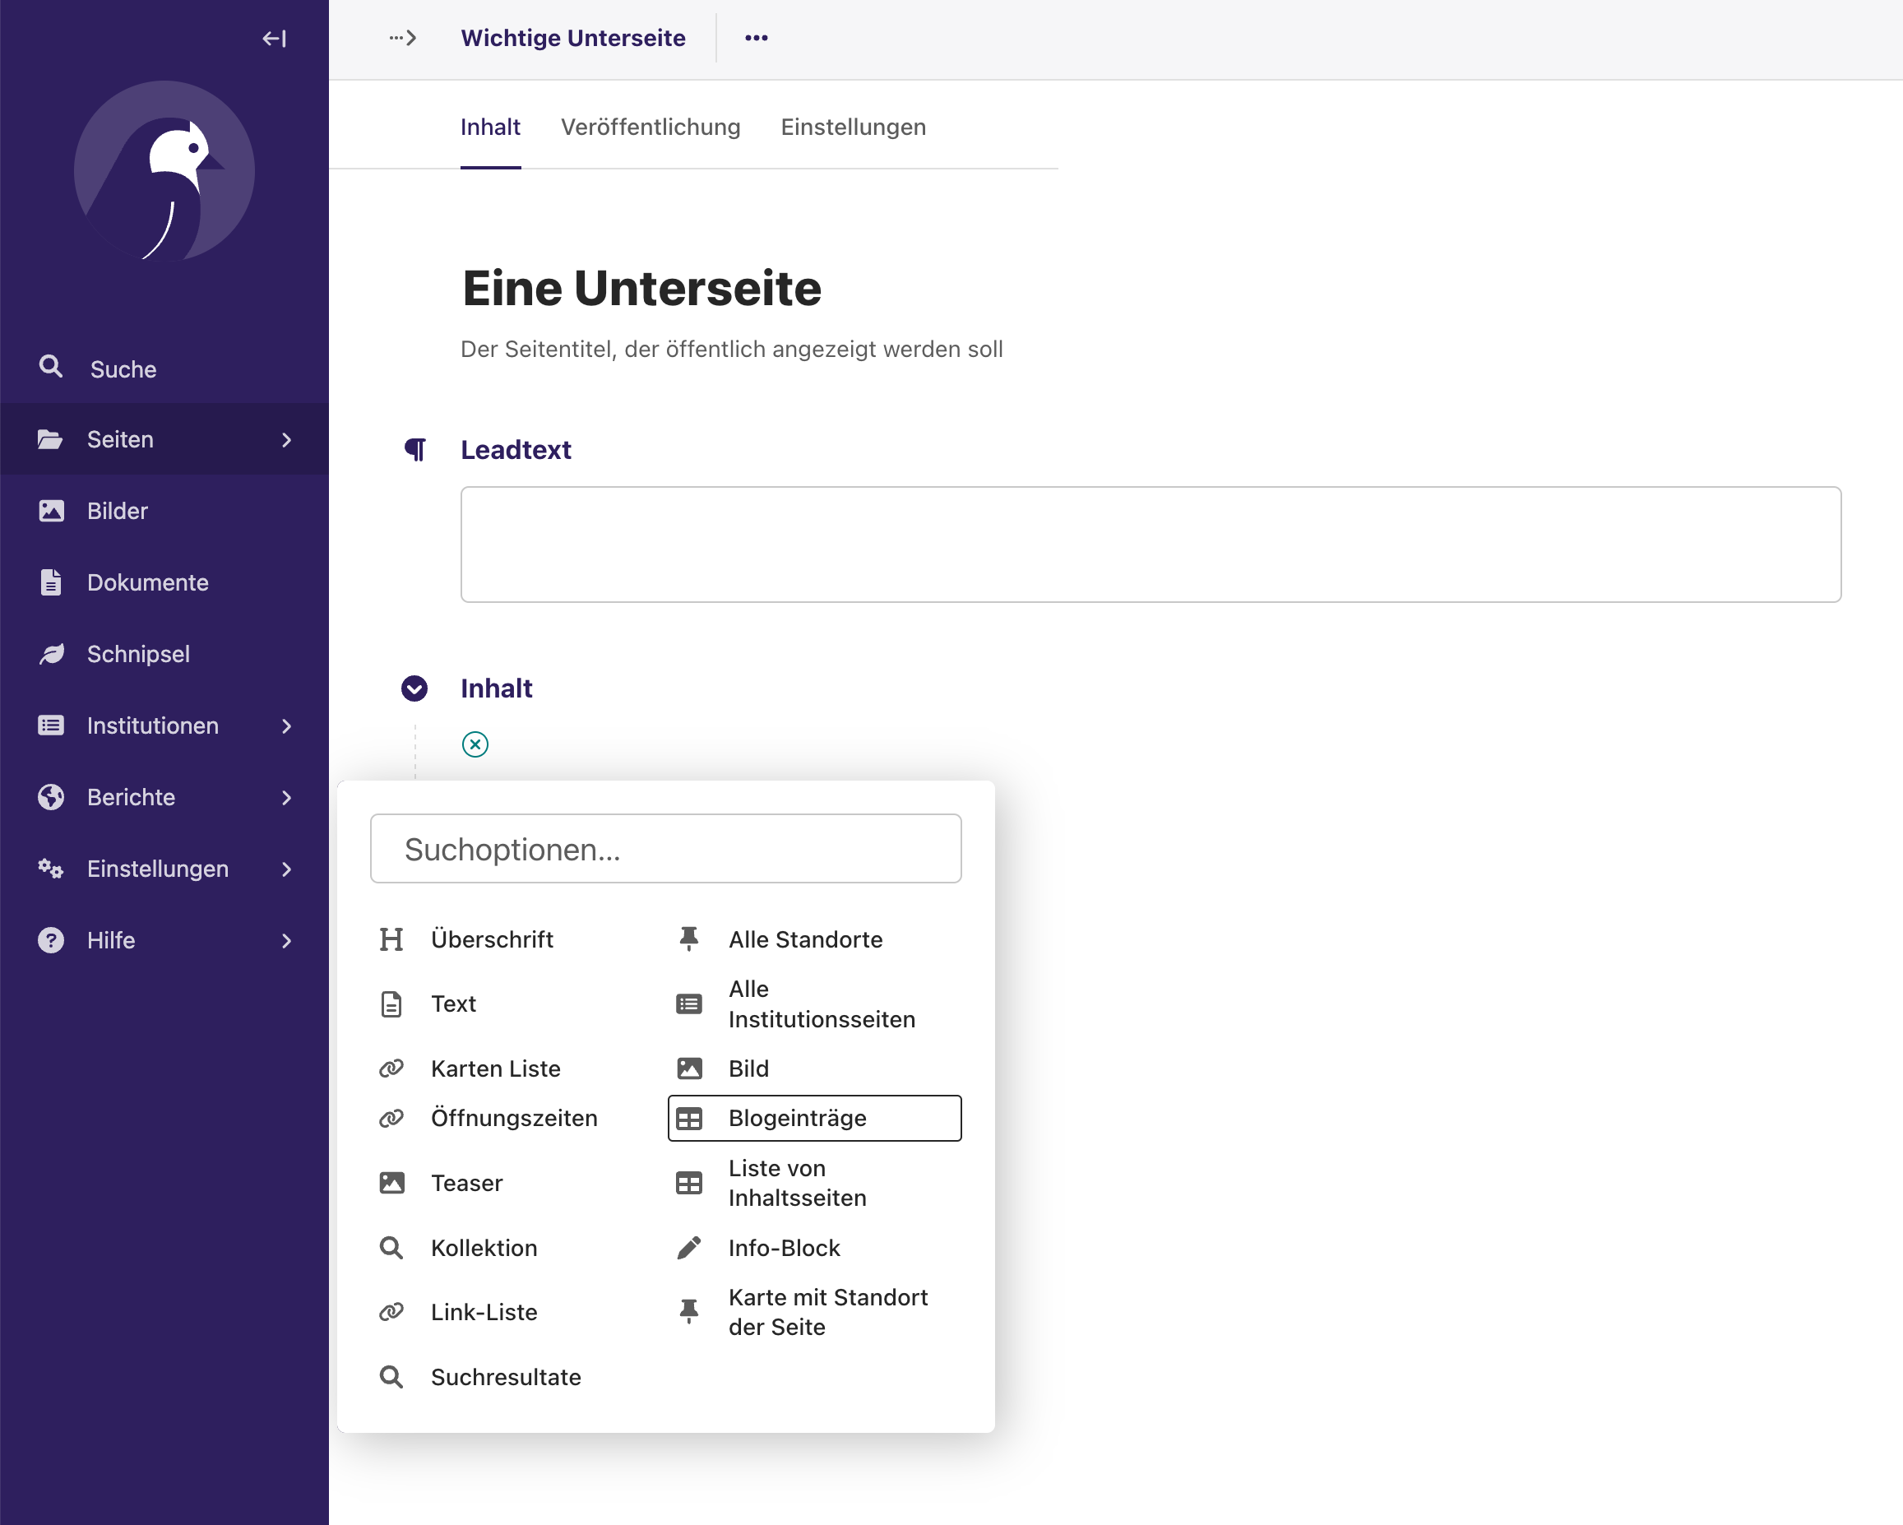1903x1525 pixels.
Task: Click the Suche magnifier icon
Action: (51, 367)
